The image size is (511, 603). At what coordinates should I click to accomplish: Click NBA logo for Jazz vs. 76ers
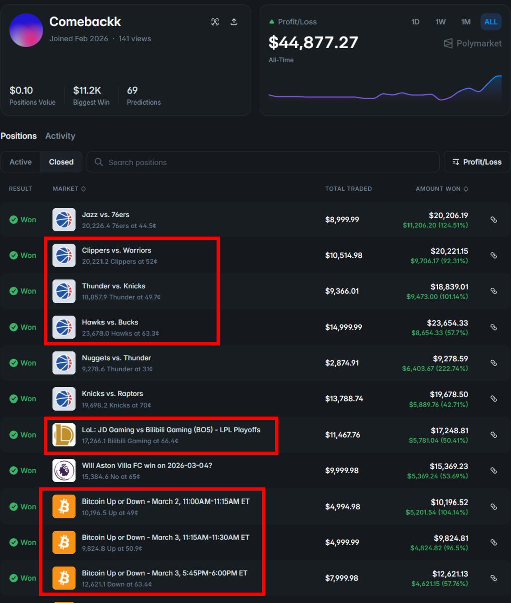(64, 220)
